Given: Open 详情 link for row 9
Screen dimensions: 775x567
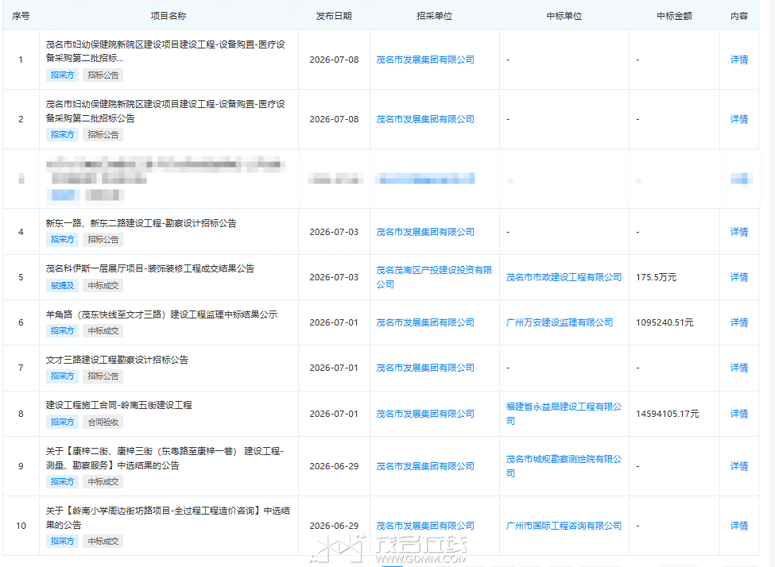Looking at the screenshot, I should point(739,466).
